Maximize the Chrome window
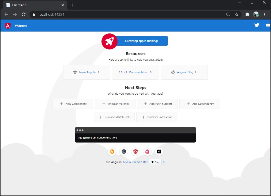Screen dimensions: 271x196 tap(252, 2)
